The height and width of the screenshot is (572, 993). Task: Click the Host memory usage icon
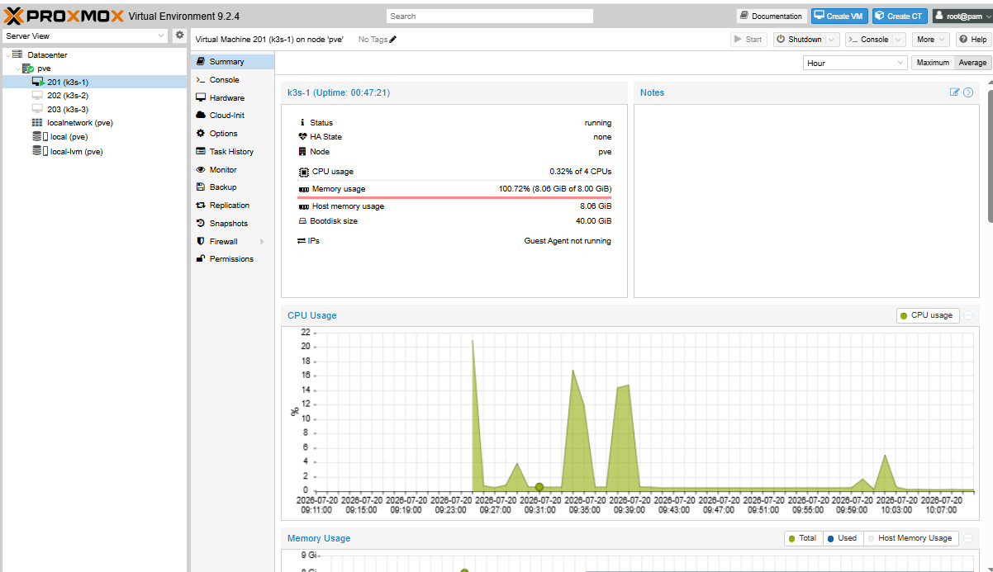tap(303, 206)
